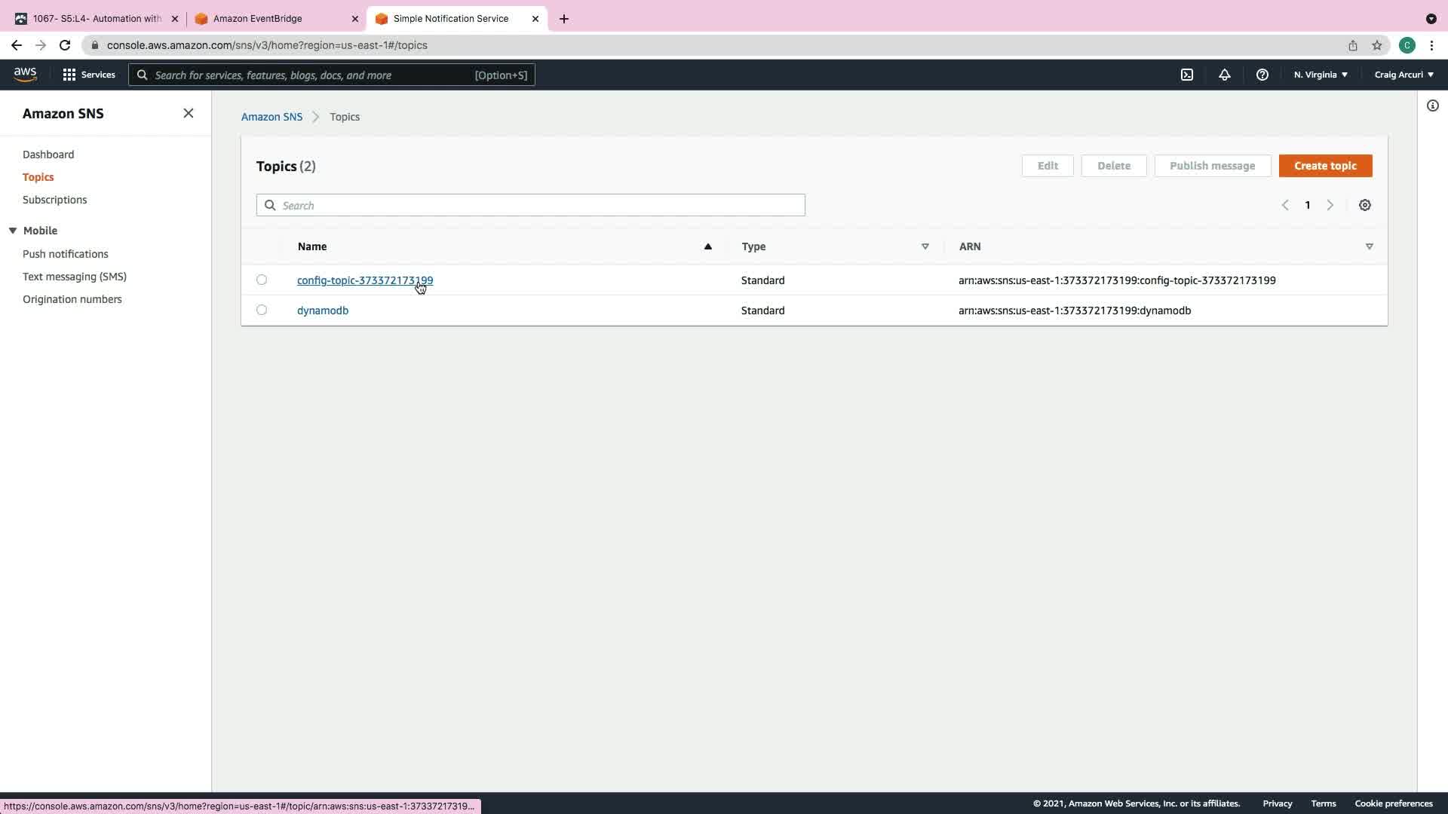The height and width of the screenshot is (814, 1448).
Task: Close the Amazon SNS navigation panel
Action: (189, 113)
